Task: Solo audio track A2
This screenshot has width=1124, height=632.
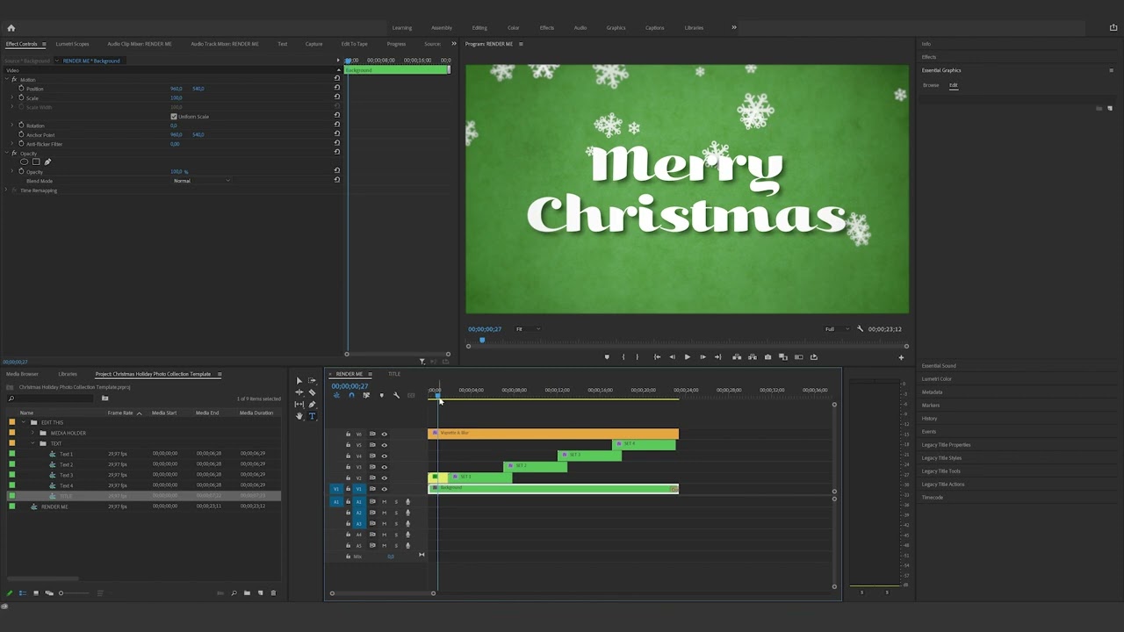Action: click(x=396, y=513)
